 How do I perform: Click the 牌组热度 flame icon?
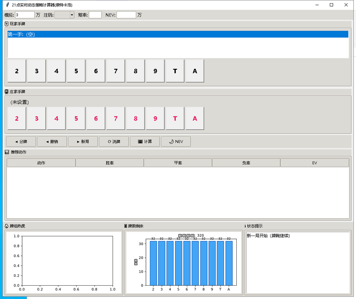pos(7,226)
